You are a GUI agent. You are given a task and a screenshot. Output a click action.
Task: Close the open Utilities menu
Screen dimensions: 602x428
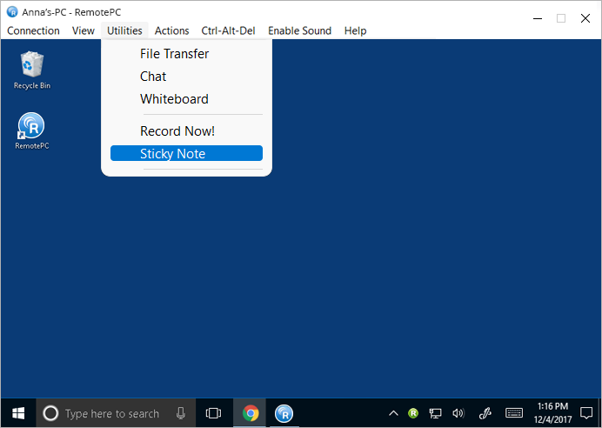coord(124,30)
